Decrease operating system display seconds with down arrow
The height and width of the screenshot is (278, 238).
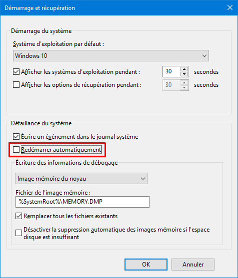pos(184,74)
